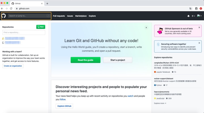Click the star icon showing 309

pyautogui.click(x=167, y=98)
